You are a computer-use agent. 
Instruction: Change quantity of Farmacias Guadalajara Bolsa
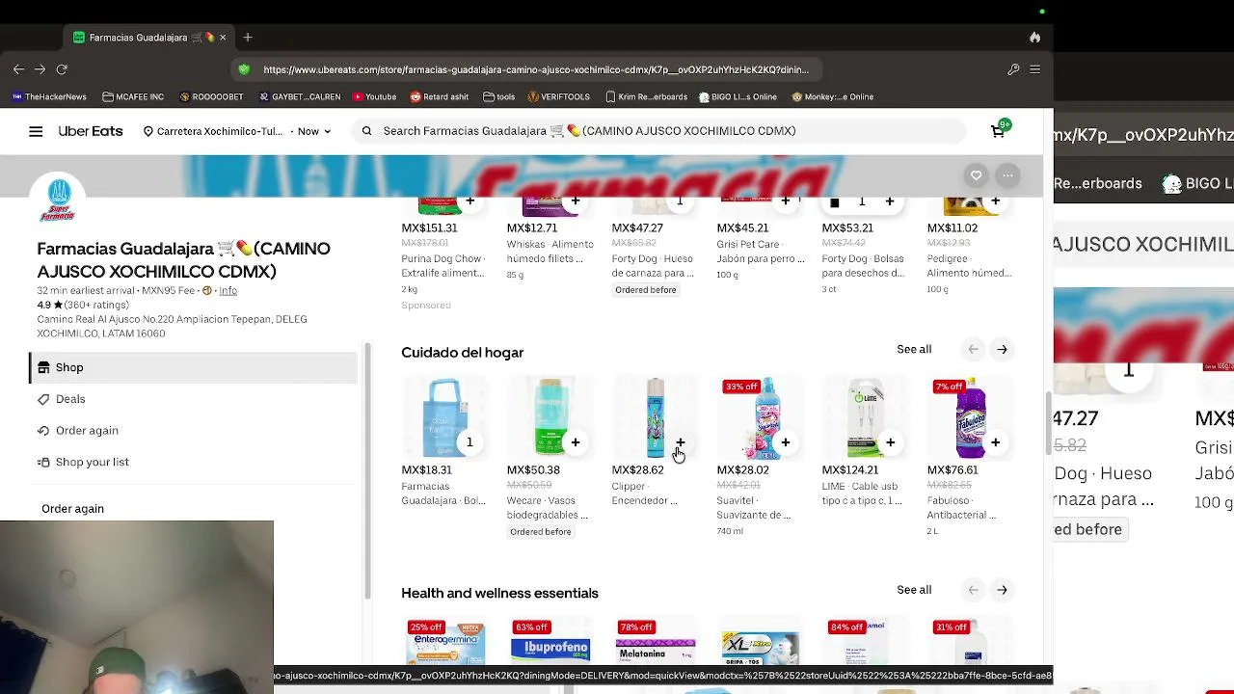tap(469, 442)
